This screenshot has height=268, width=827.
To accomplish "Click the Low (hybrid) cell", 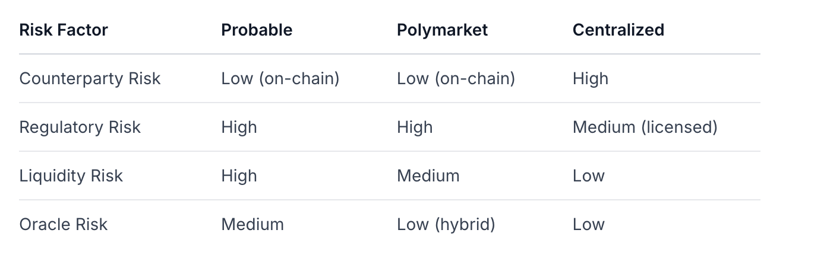I will pos(446,225).
